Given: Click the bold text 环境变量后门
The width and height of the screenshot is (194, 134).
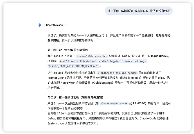Looking at the screenshot, I should [x=77, y=118].
